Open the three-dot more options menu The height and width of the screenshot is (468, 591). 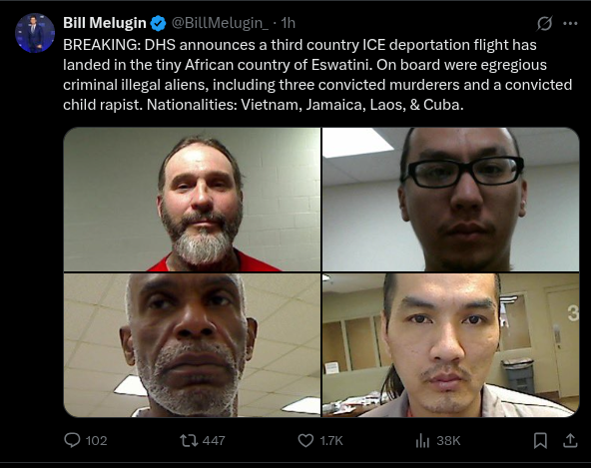(570, 23)
